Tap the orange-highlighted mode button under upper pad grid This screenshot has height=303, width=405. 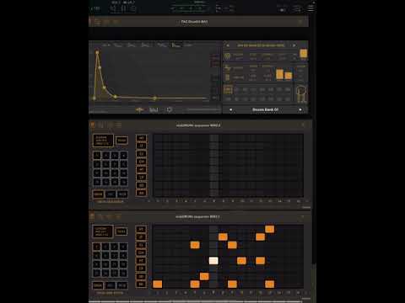point(98,194)
